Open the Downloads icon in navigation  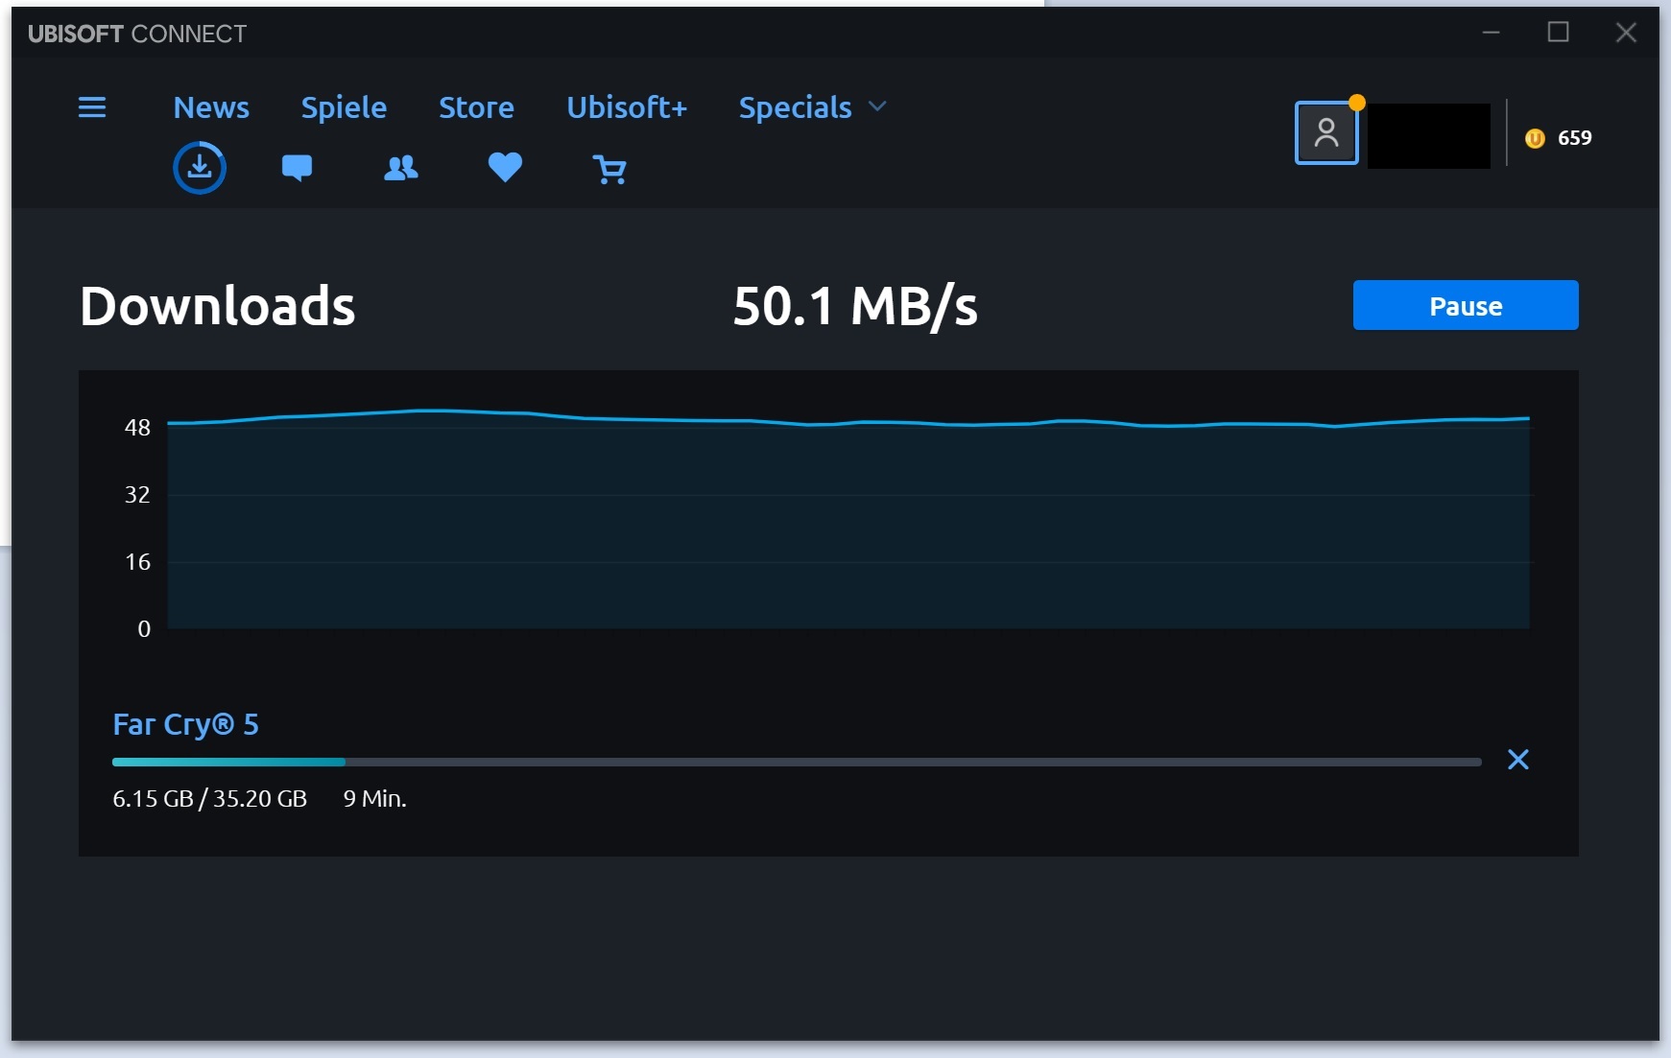[200, 168]
